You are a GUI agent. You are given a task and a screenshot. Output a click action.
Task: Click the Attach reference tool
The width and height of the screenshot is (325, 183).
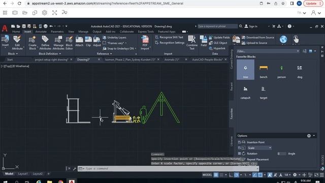point(79,41)
